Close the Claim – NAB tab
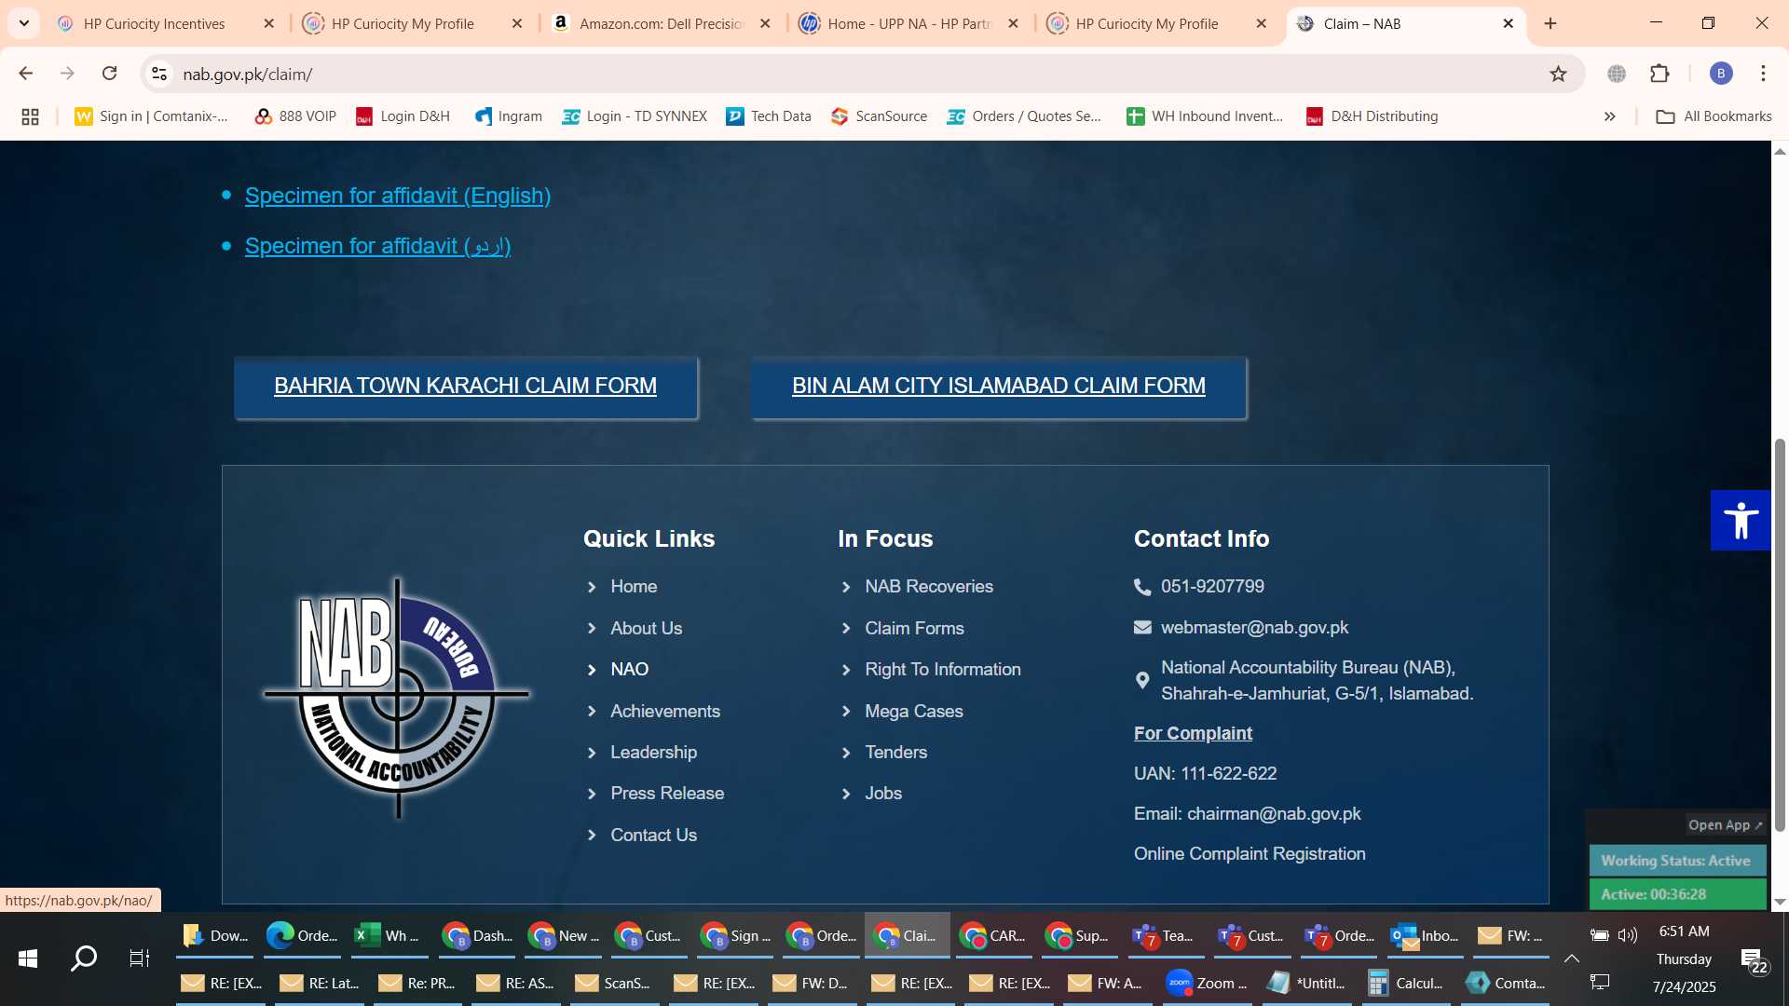The image size is (1789, 1006). point(1508,23)
